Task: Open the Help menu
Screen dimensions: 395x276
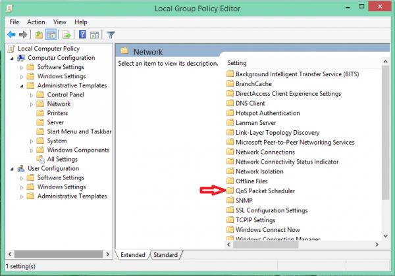Action: (x=80, y=22)
